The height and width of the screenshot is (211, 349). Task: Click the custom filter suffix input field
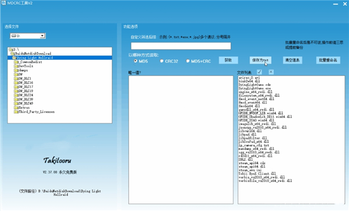pos(181,46)
